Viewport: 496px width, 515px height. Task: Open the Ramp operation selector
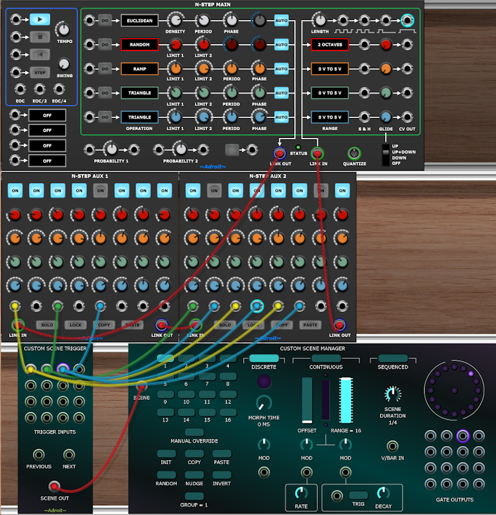tap(139, 68)
